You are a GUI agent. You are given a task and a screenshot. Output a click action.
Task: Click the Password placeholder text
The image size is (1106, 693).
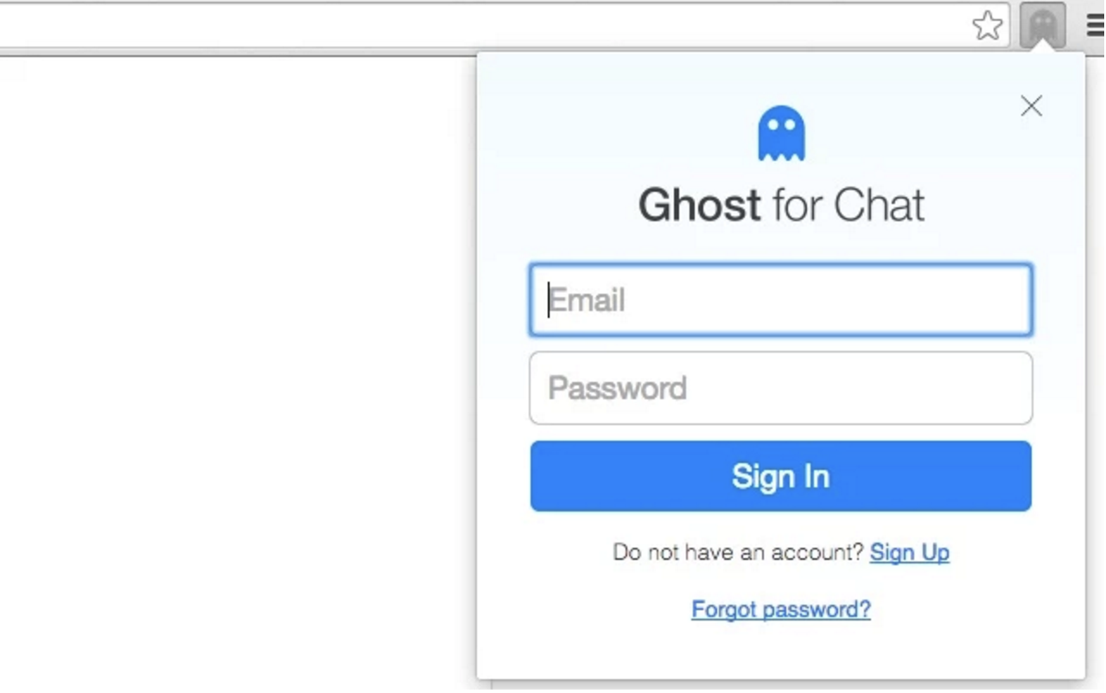point(617,388)
